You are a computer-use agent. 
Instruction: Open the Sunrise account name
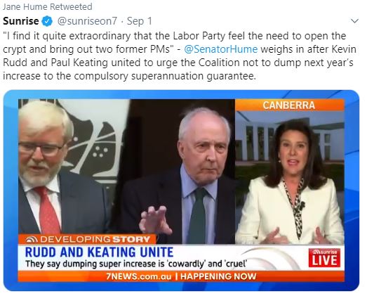click(x=21, y=21)
